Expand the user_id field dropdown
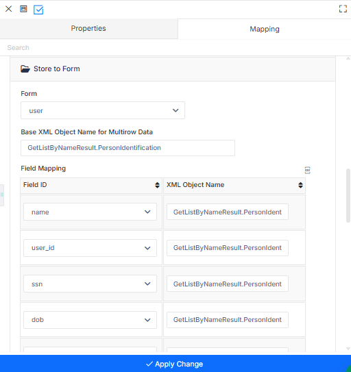This screenshot has width=351, height=372. click(90, 248)
